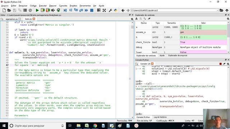Open IPython console options icon

[228, 64]
